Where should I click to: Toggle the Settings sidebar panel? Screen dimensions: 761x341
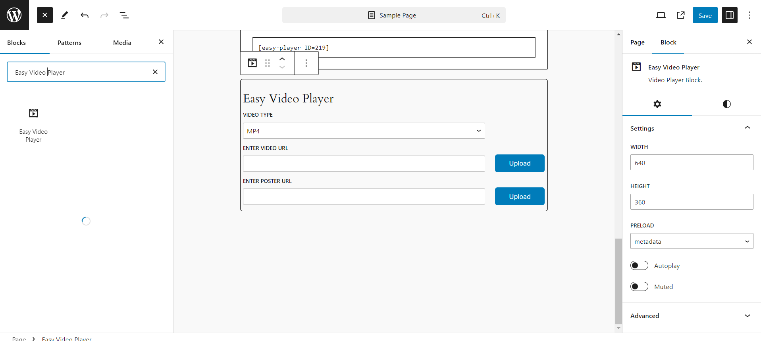click(x=730, y=15)
